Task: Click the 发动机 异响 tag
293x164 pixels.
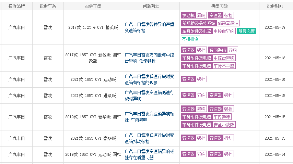Action: (x=194, y=15)
